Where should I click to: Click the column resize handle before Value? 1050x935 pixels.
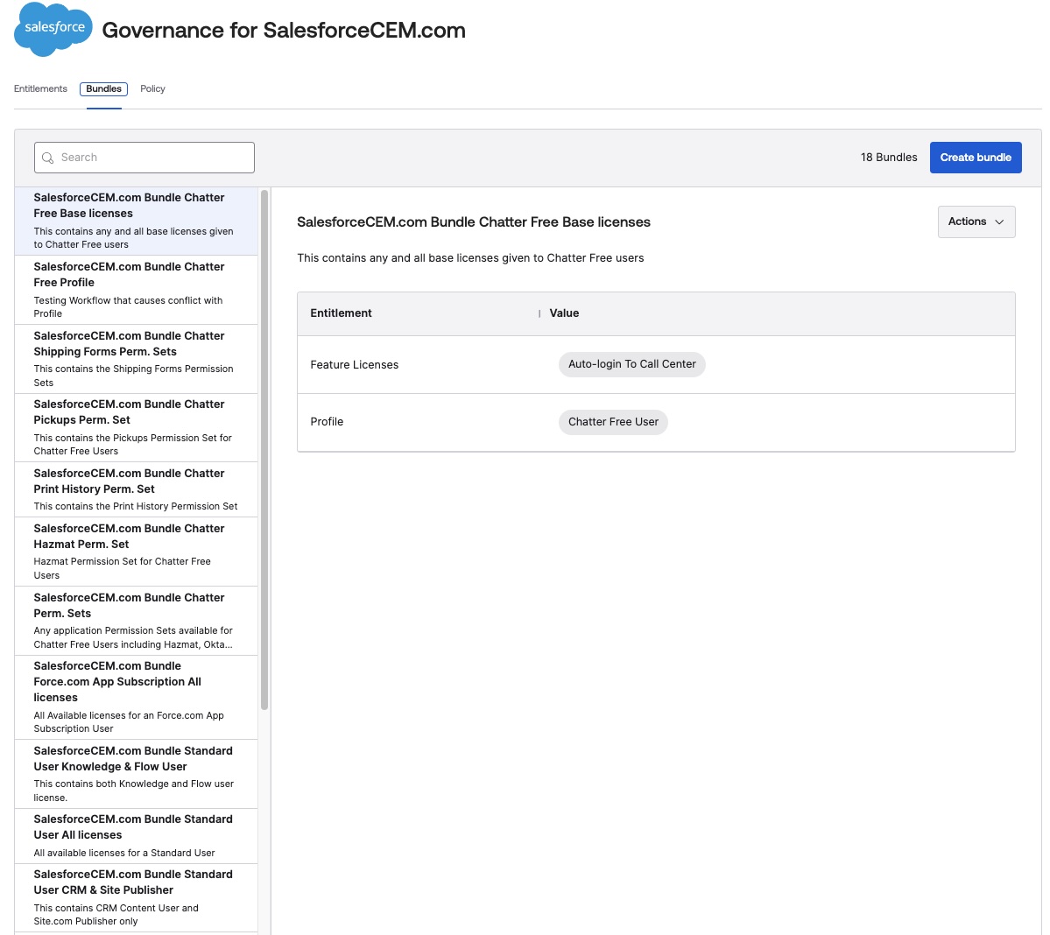coord(539,313)
